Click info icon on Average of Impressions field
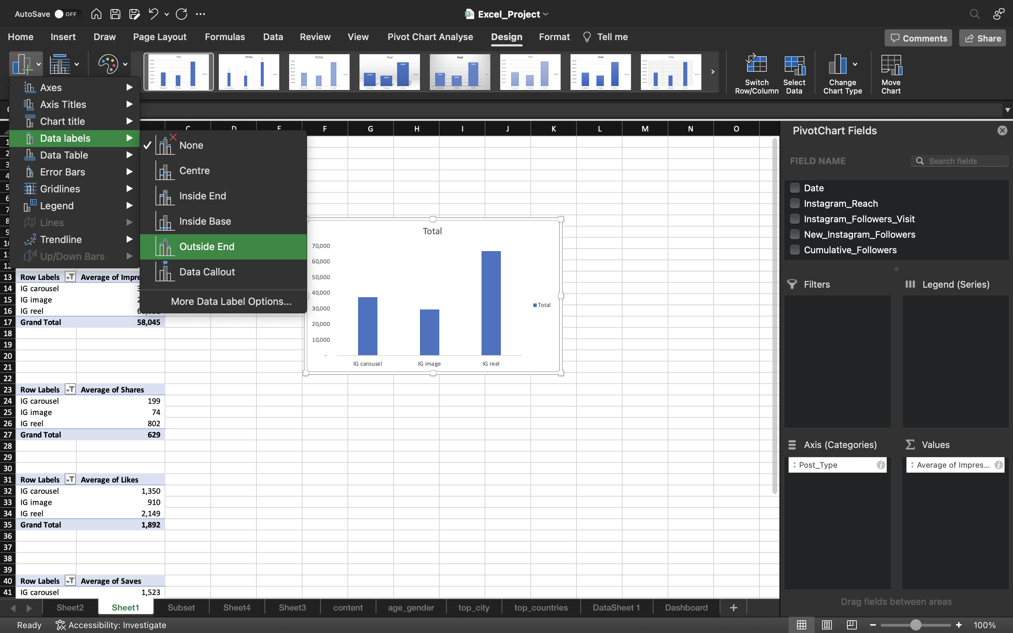Viewport: 1013px width, 633px height. [x=998, y=465]
